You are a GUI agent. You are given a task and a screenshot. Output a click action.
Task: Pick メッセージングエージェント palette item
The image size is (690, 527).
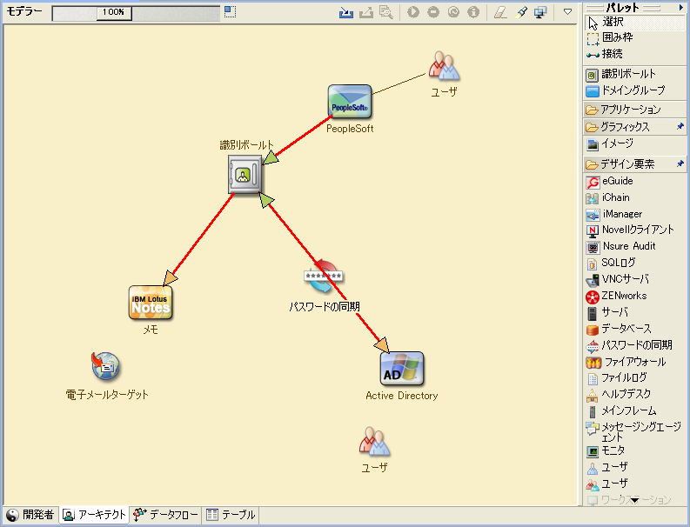(x=635, y=431)
